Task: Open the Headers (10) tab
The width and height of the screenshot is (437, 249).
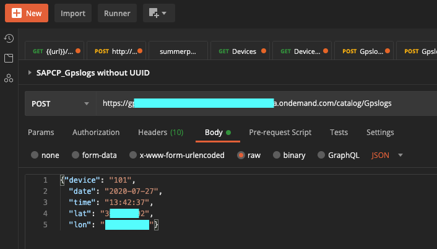Action: tap(161, 132)
